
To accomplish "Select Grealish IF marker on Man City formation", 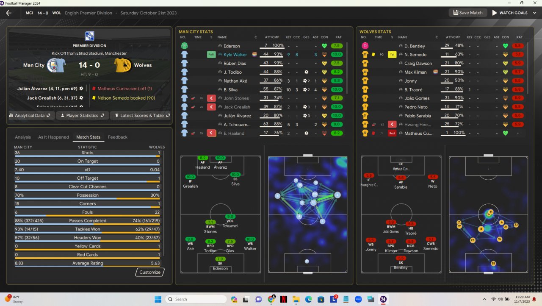I will 190,182.
